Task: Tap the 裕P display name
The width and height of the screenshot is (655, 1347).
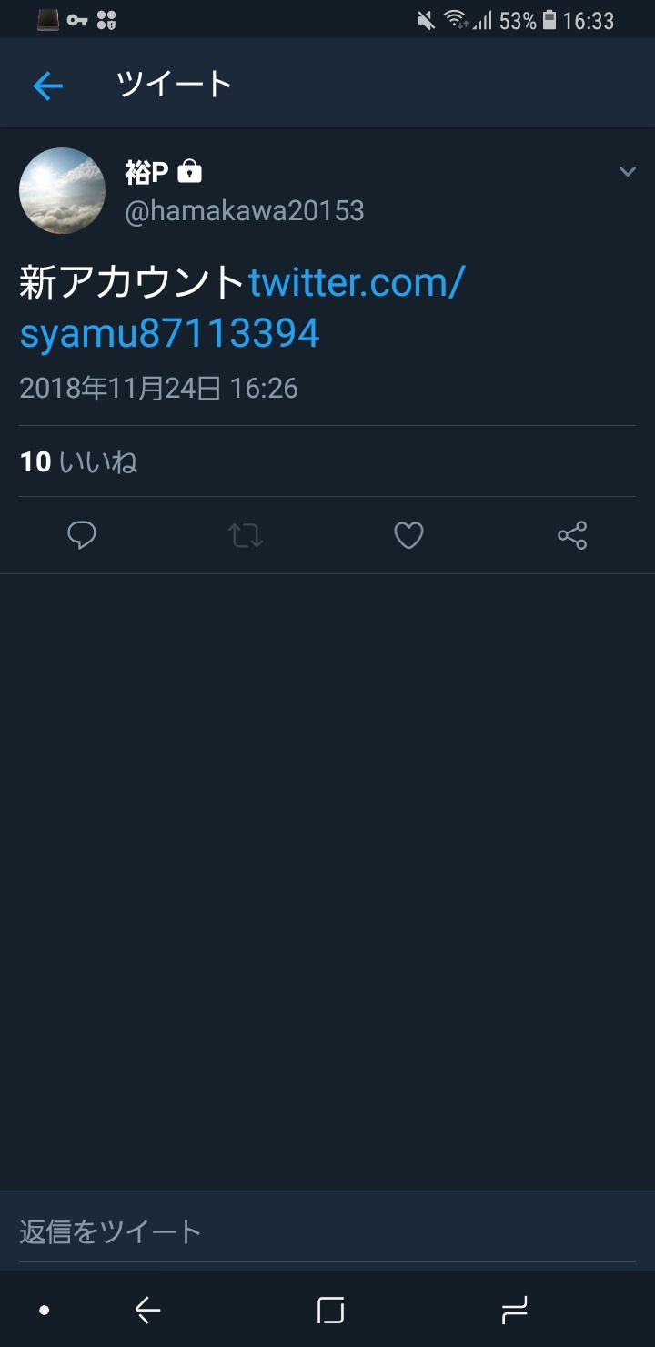Action: tap(146, 171)
